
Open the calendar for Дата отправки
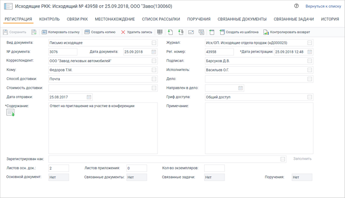pos(89,97)
